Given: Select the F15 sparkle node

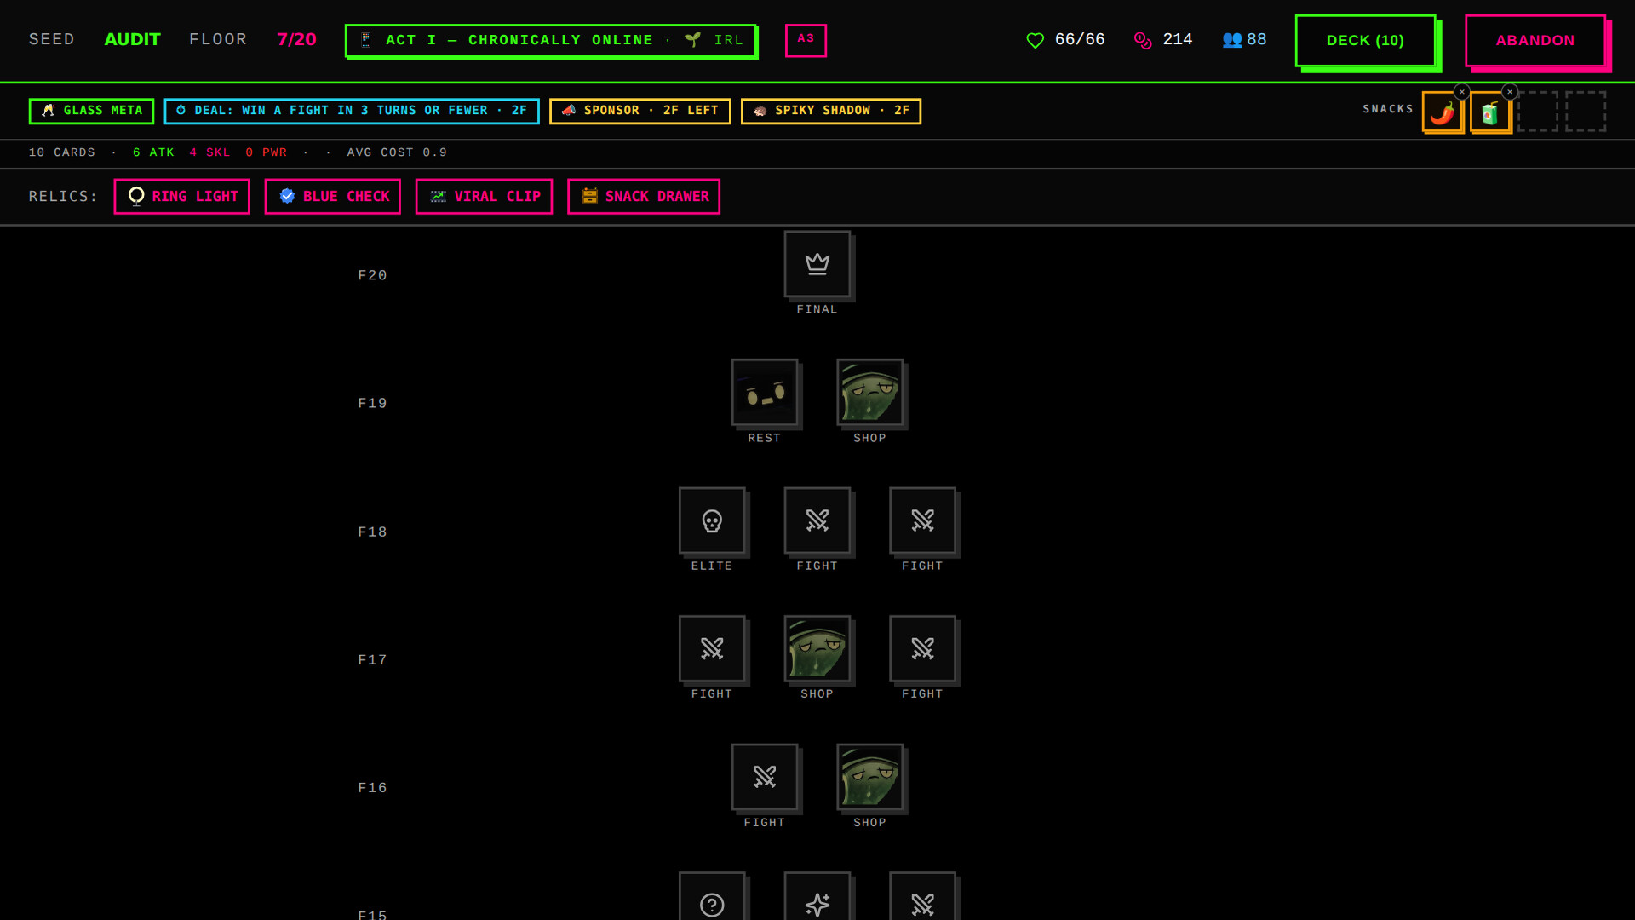Looking at the screenshot, I should click(817, 896).
